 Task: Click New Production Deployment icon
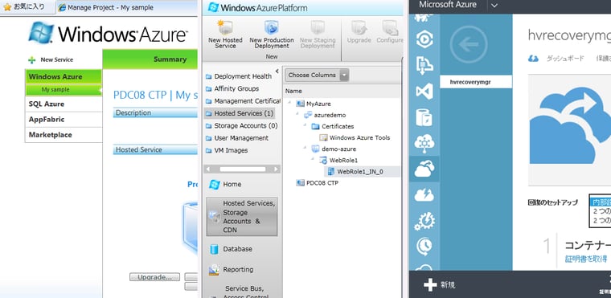272,28
